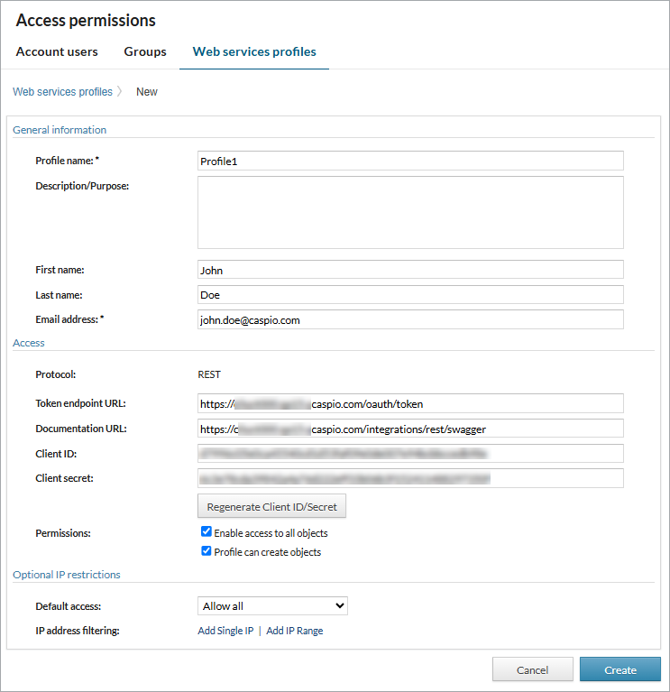Click the Permissions: label
Screen dimensions: 670x692
click(x=63, y=533)
